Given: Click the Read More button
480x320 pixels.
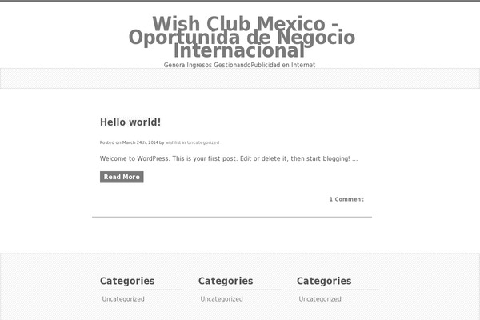Looking at the screenshot, I should 122,177.
